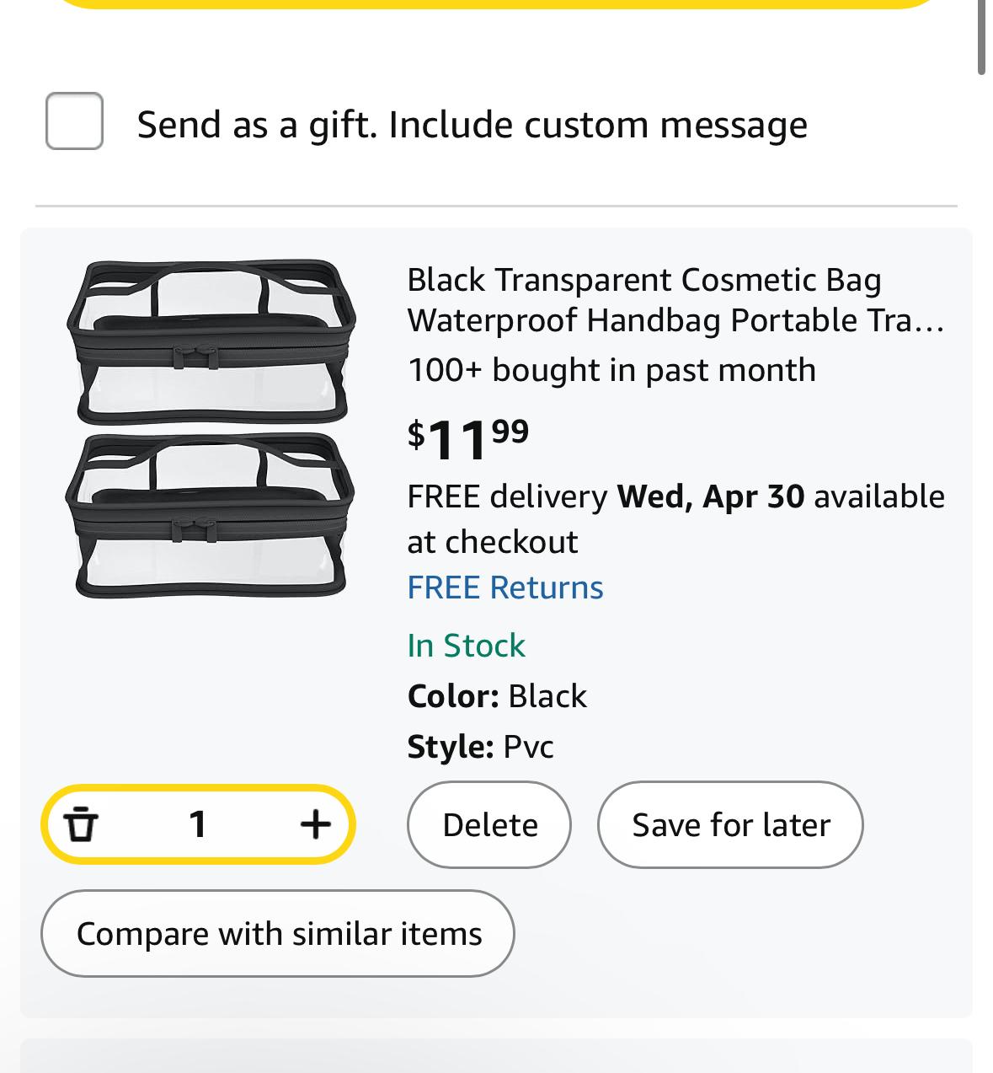This screenshot has height=1073, width=993.
Task: Click the $11.99 price
Action: [468, 438]
